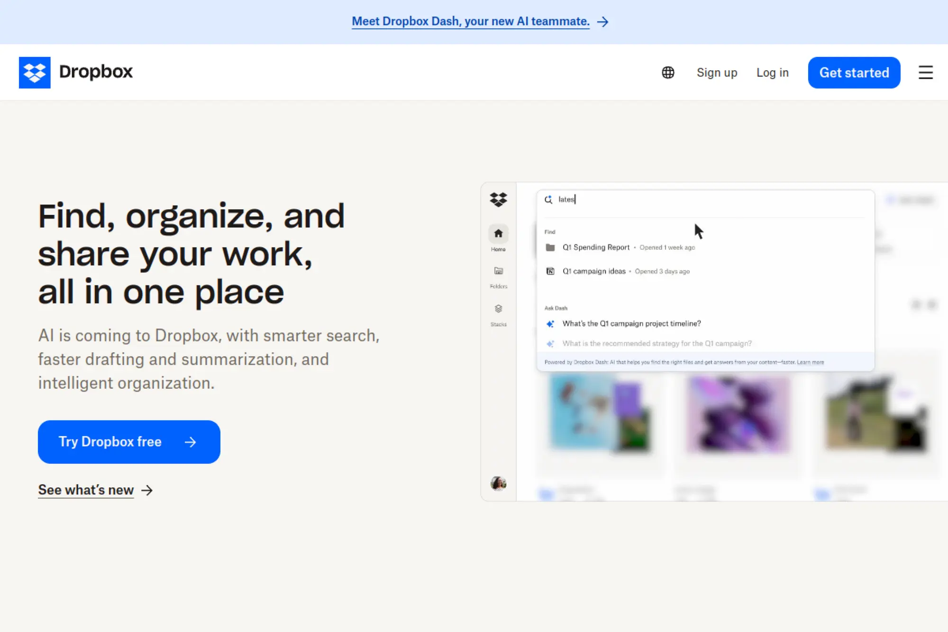Screen dimensions: 948x632
Task: Click the Notion icon beside Q1 campaign ideas
Action: [x=550, y=271]
